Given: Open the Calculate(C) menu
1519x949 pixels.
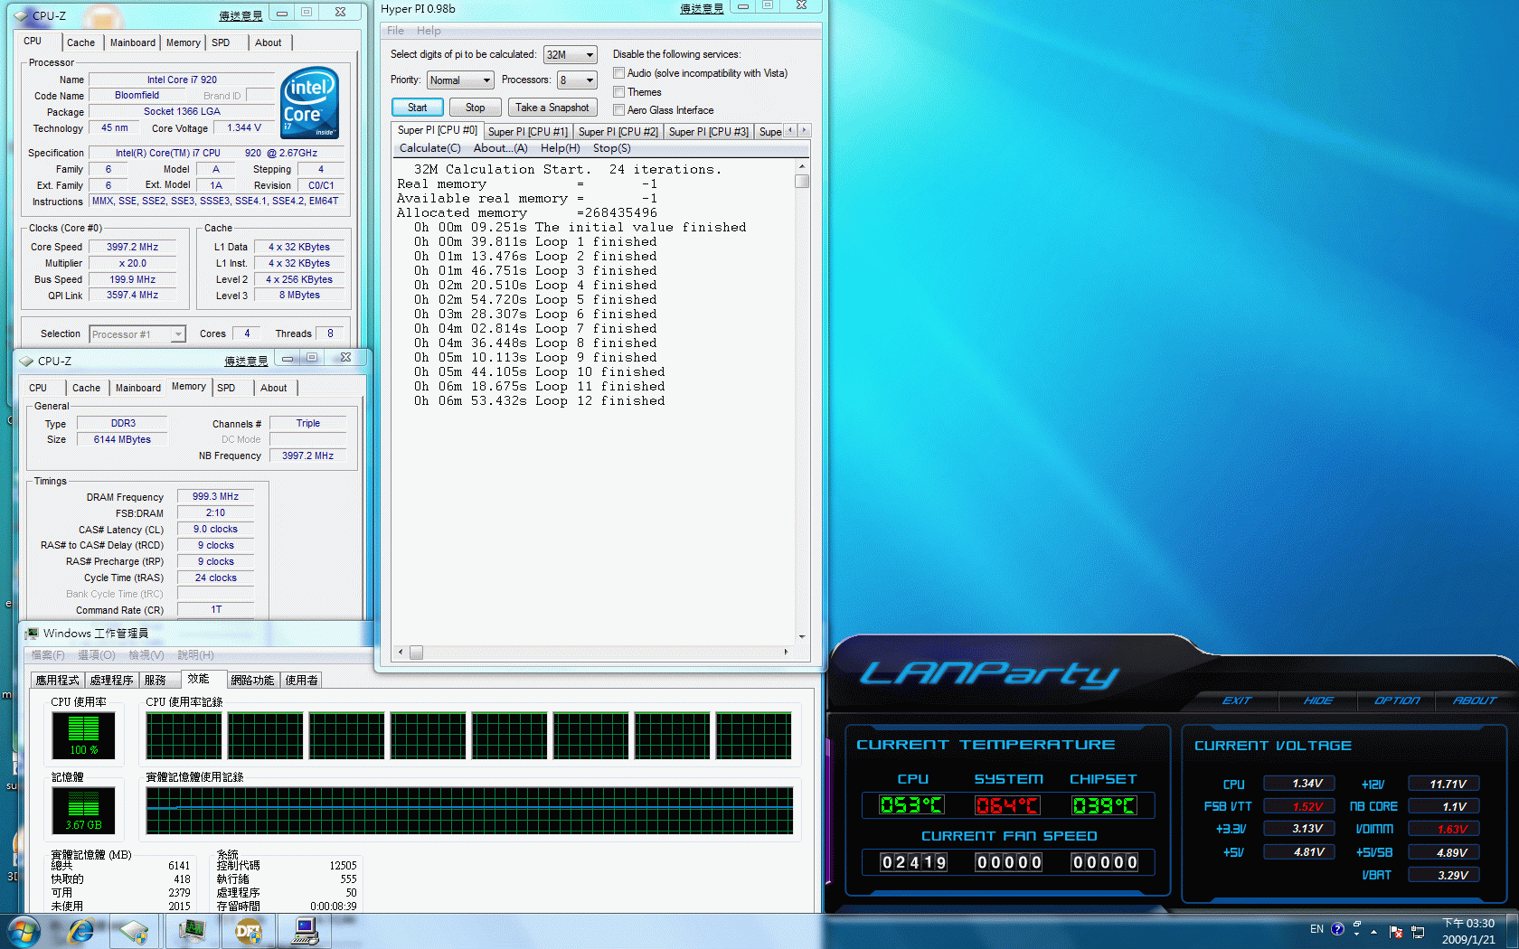Looking at the screenshot, I should (x=430, y=148).
